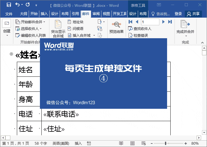Go to last record
207x147 pixels.
coord(170,22)
